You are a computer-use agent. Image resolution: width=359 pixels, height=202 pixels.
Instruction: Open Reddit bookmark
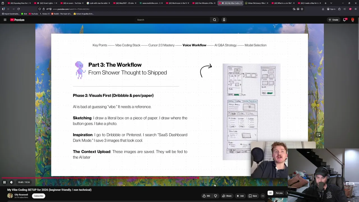pos(61,14)
